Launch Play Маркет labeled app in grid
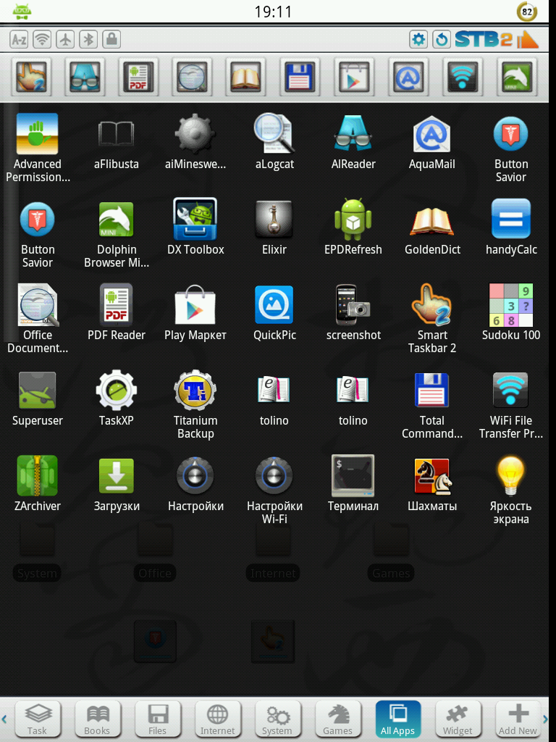Viewport: 556px width, 742px height. tap(195, 312)
